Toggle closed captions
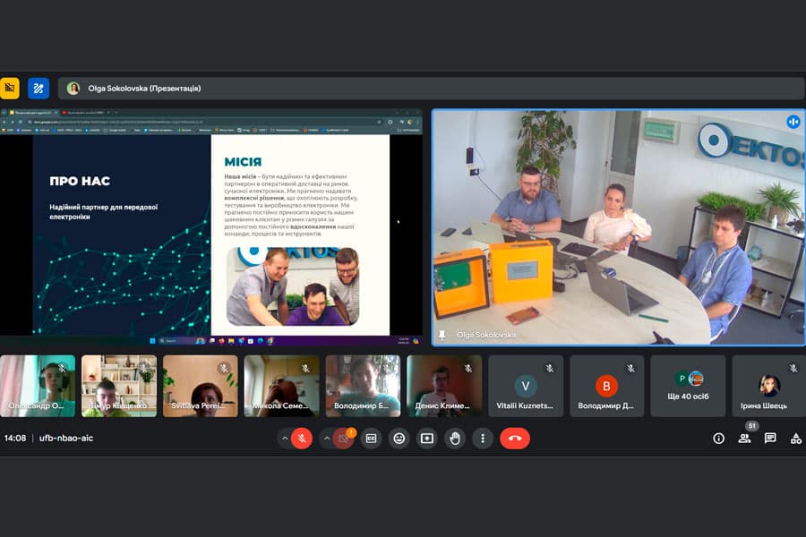 point(371,439)
